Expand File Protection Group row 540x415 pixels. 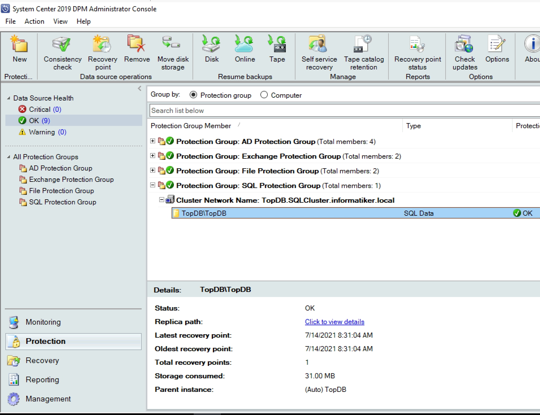point(153,170)
